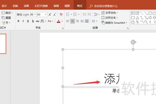The width and height of the screenshot is (156, 104).
Task: Open the font color dropdown arrow
Action: point(62,21)
